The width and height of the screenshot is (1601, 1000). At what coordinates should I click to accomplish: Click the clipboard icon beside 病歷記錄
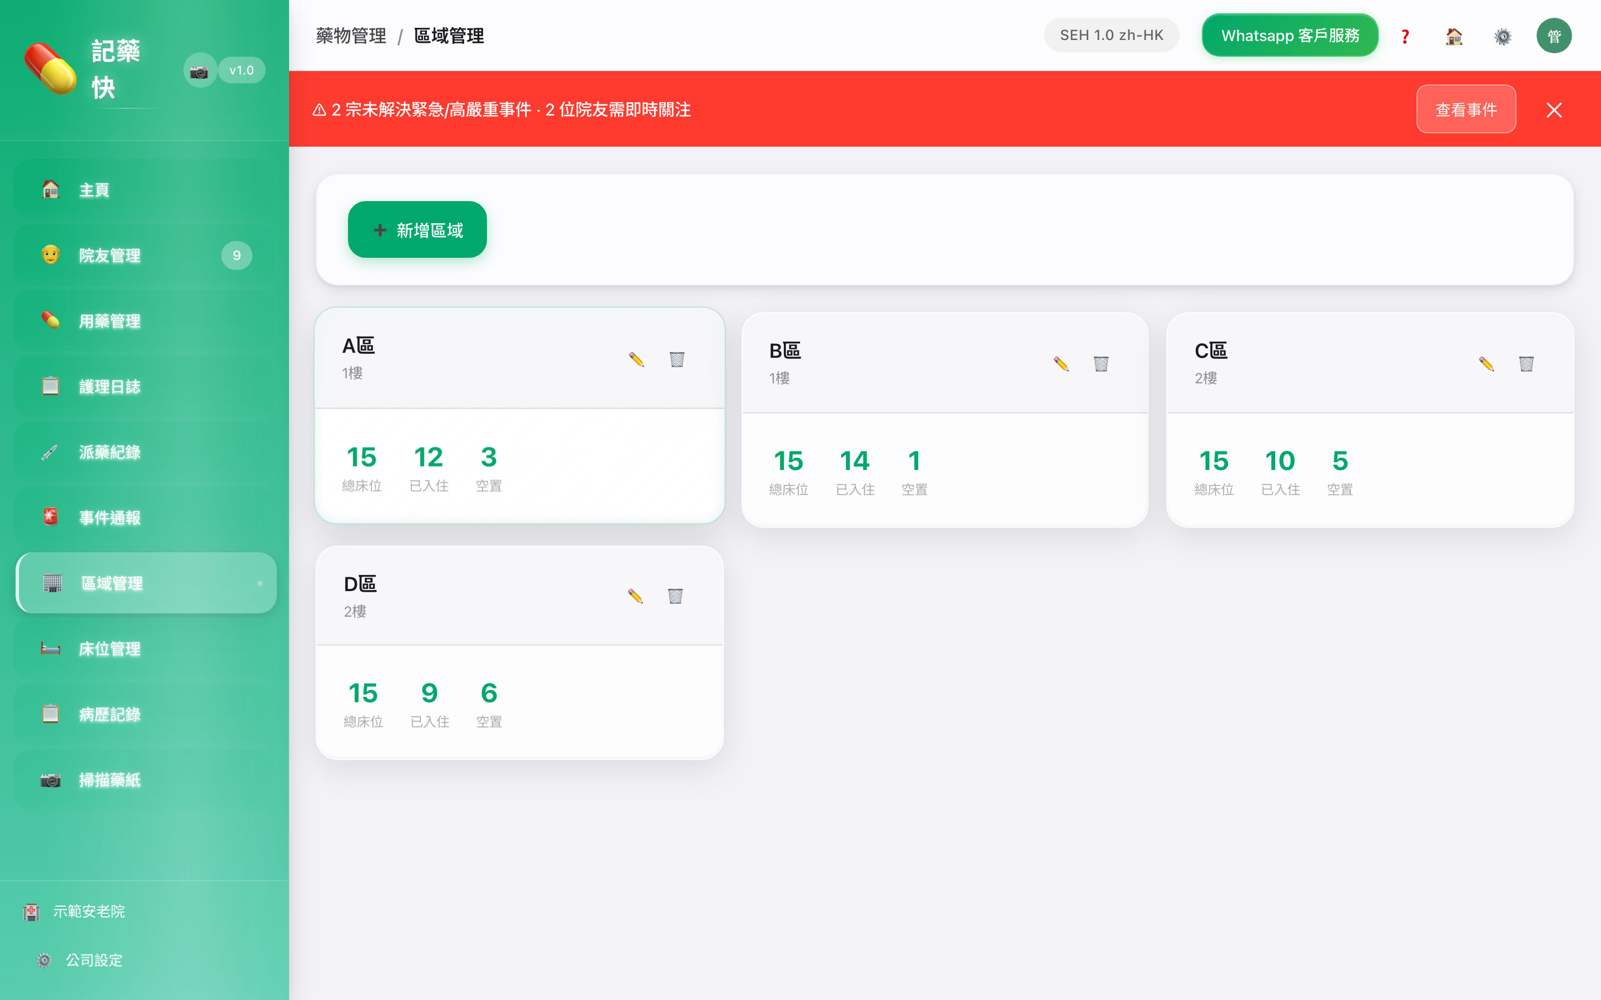coord(51,714)
